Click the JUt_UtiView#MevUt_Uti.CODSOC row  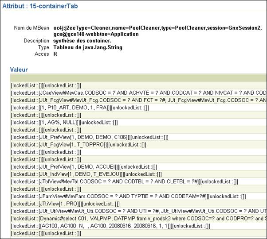[x=138, y=211]
